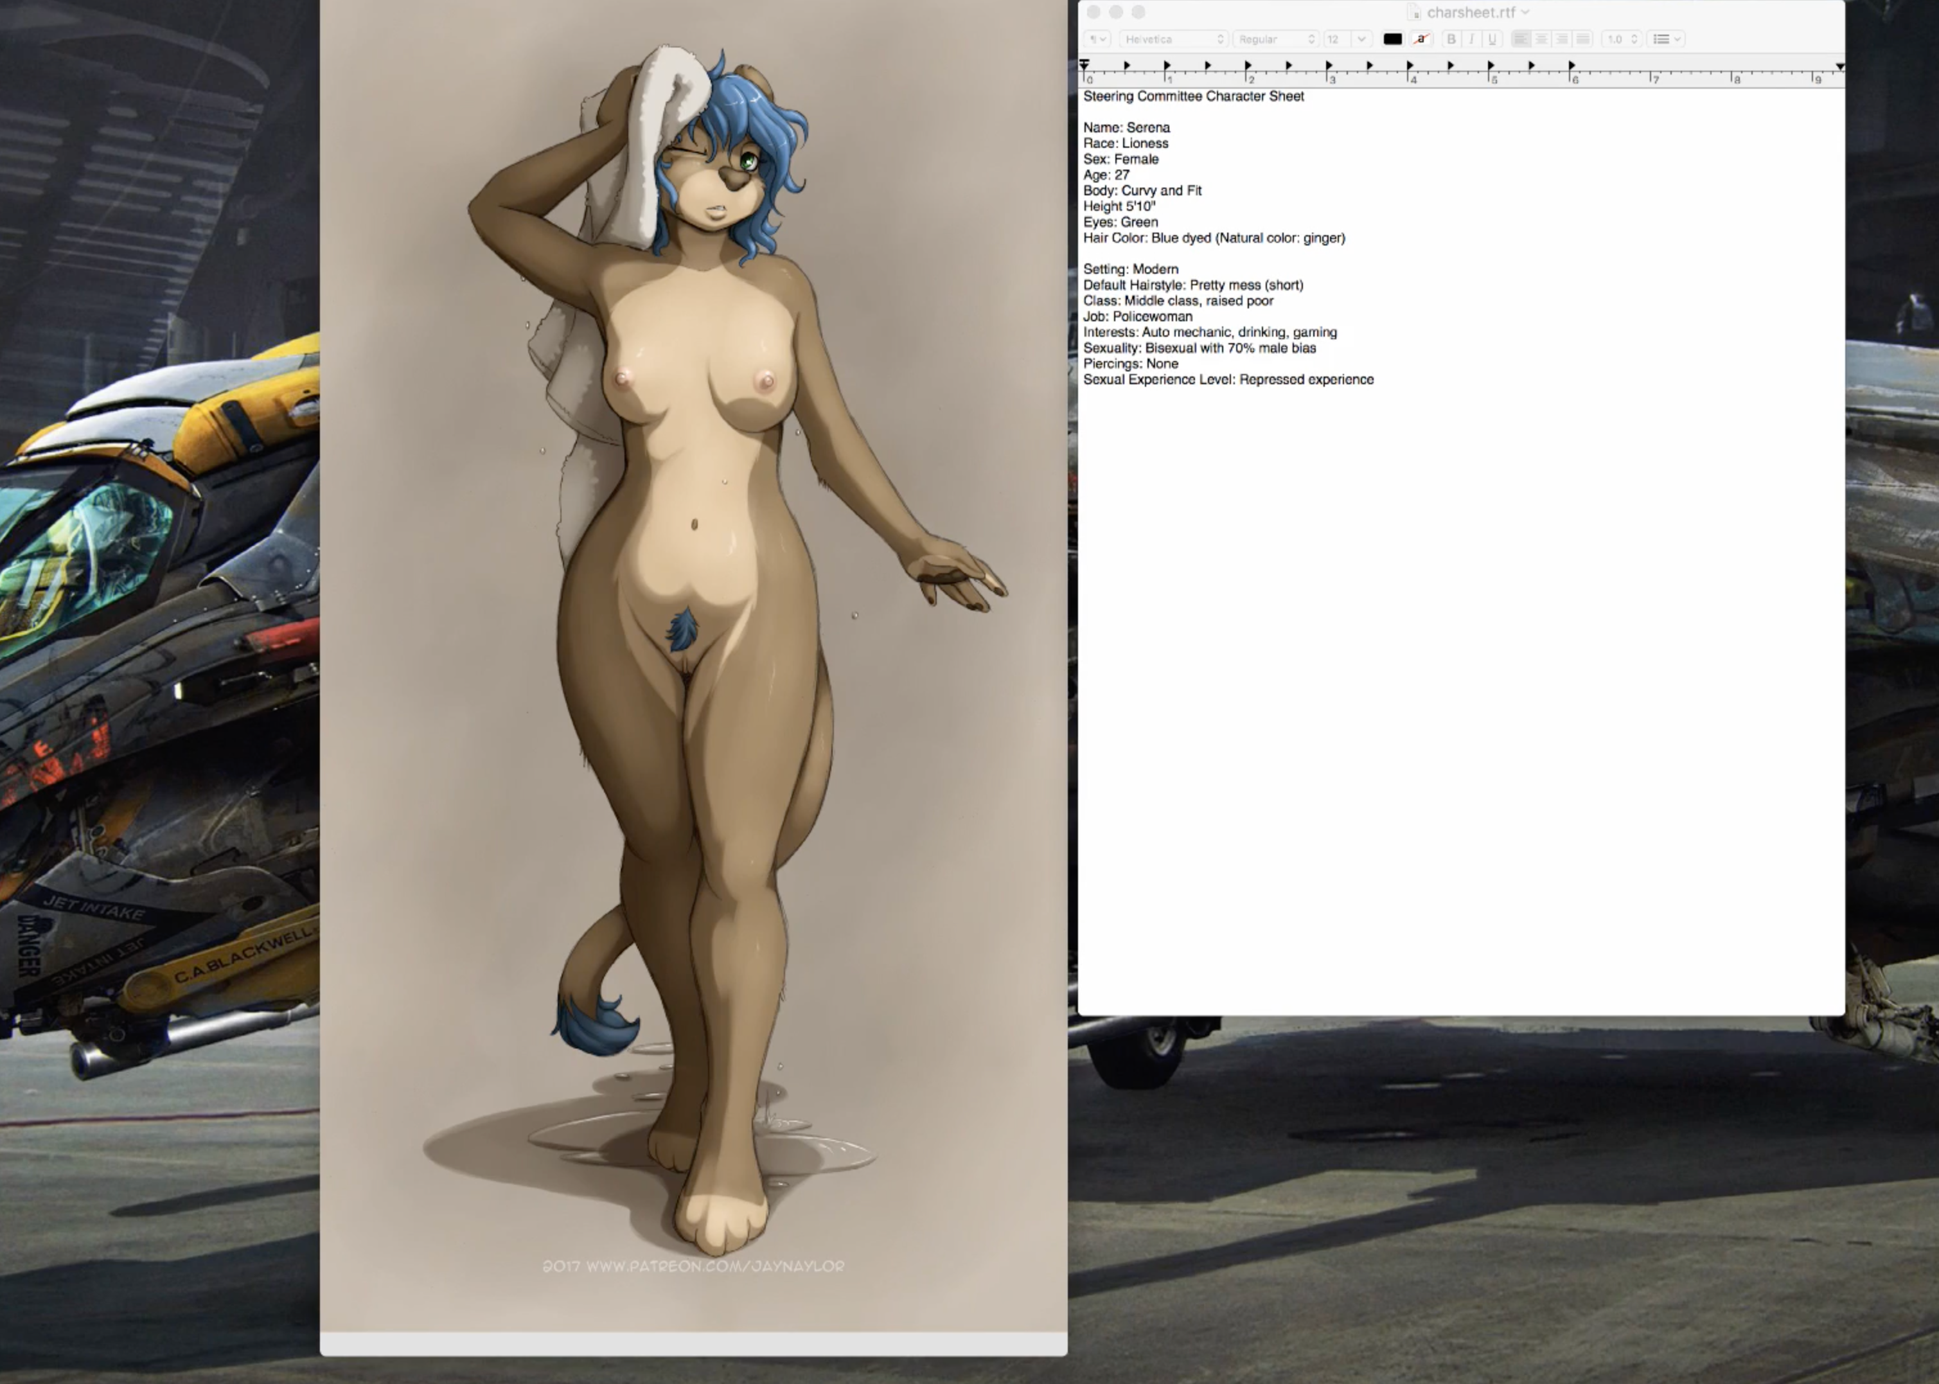The height and width of the screenshot is (1384, 1939).
Task: Toggle underline text formatting
Action: (1492, 39)
